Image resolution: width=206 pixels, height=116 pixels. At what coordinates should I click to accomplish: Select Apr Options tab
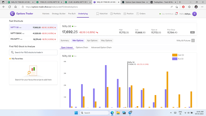pos(92,40)
